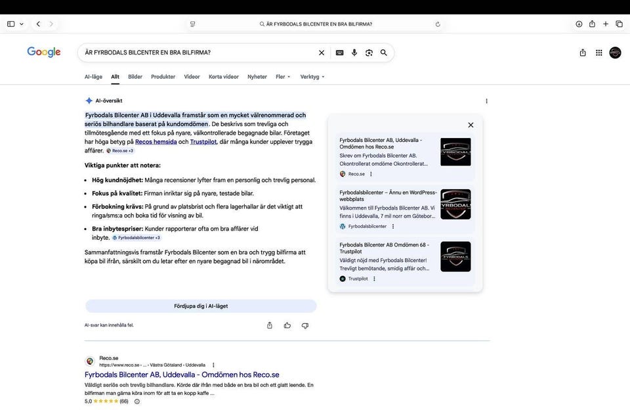The height and width of the screenshot is (410, 630).
Task: Switch to the Bilder tab
Action: tap(135, 77)
